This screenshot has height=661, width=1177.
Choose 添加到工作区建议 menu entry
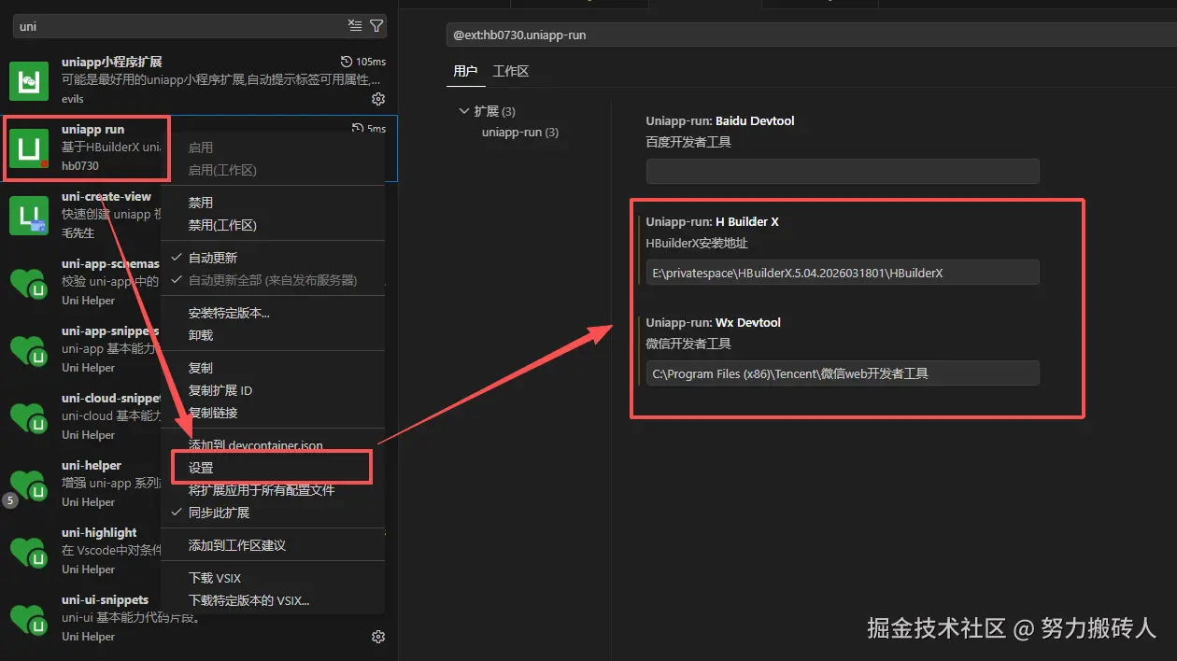[x=273, y=545]
